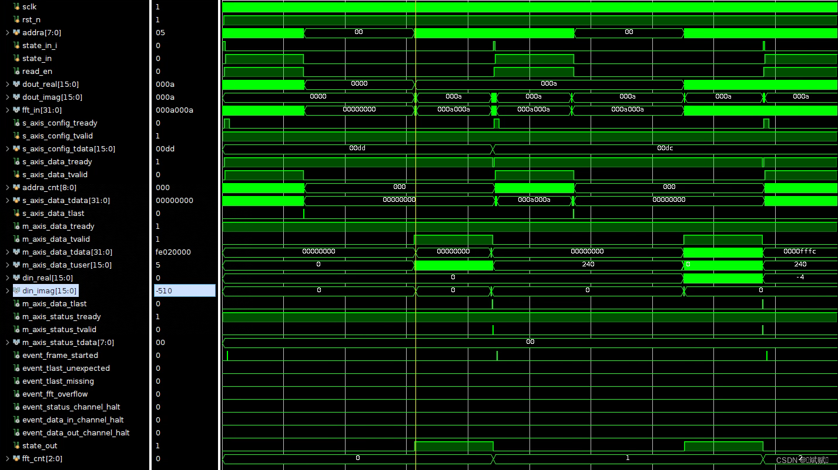This screenshot has width=838, height=470.
Task: Click the 00dd segment in s_axis_config_tdata waveform
Action: click(357, 148)
